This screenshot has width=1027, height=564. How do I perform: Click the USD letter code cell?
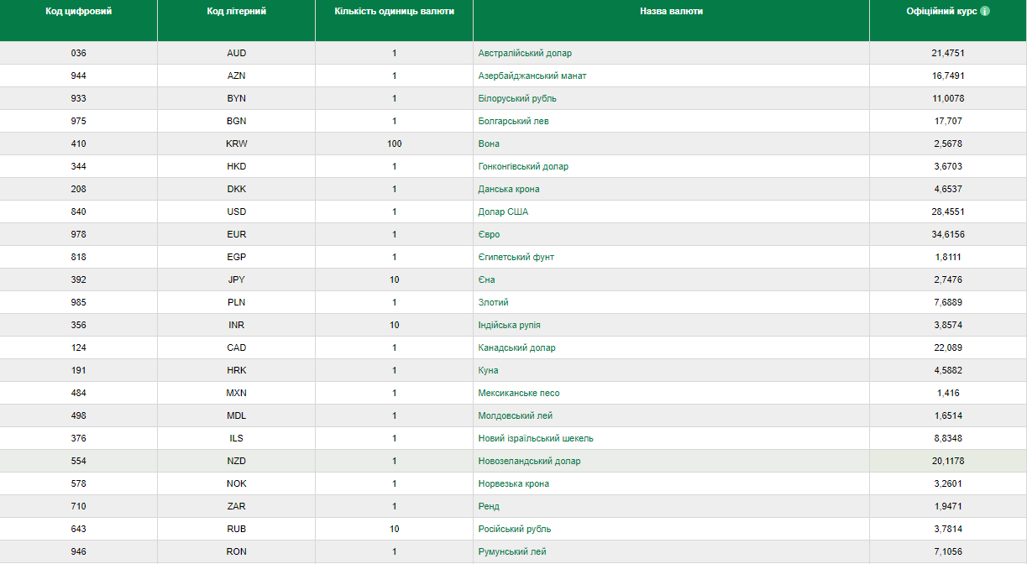(x=236, y=211)
